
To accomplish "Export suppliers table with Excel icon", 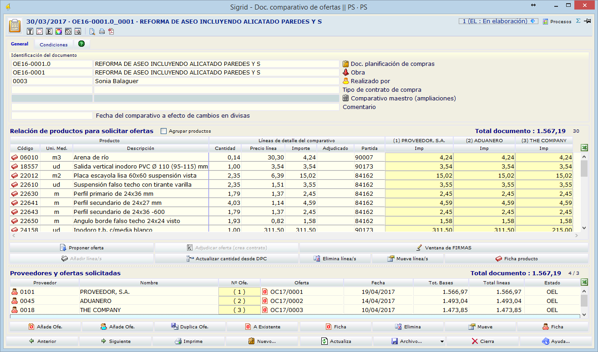I will click(x=585, y=282).
